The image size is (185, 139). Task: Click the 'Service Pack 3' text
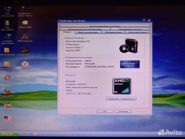(74, 48)
